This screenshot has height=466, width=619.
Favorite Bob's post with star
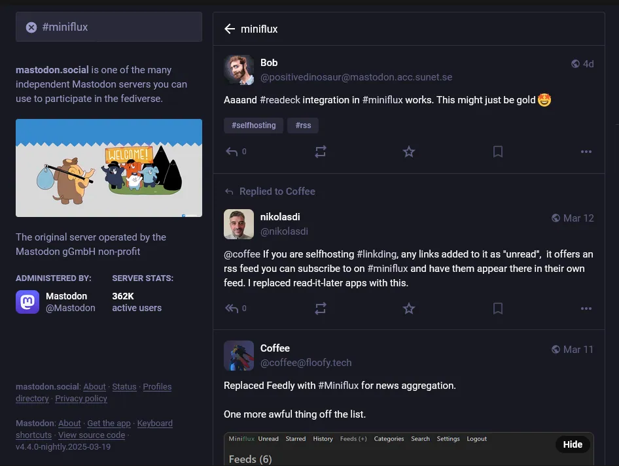click(408, 152)
